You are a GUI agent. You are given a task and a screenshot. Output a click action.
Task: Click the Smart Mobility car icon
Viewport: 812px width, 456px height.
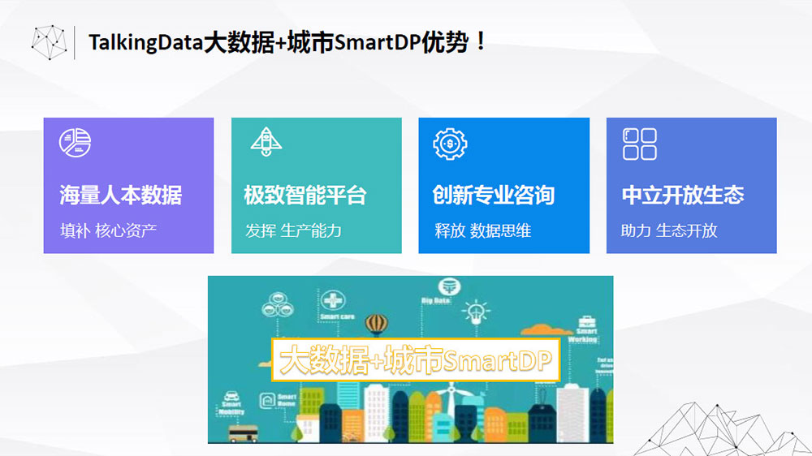tap(231, 397)
